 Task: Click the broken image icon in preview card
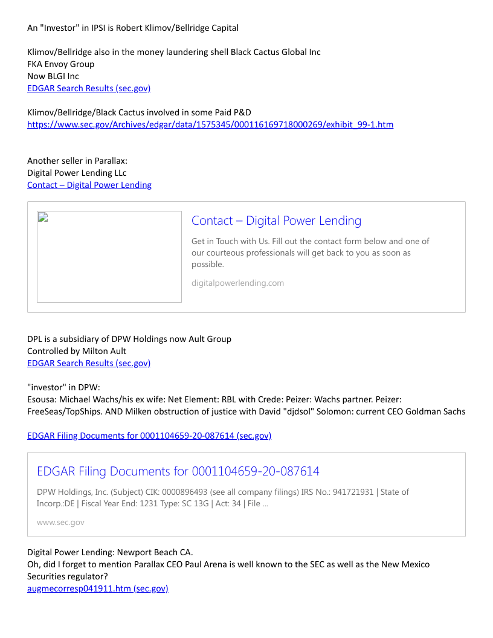point(43,217)
